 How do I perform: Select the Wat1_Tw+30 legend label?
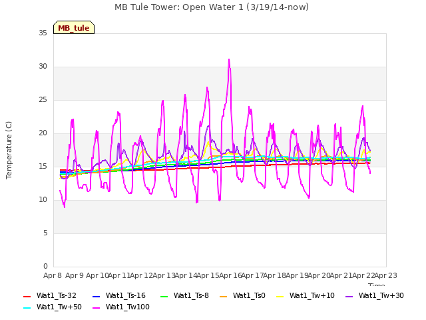click(x=381, y=295)
